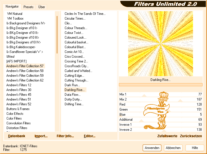The image size is (207, 154).
Task: Open the Datenbank menu
Action: tap(17, 136)
